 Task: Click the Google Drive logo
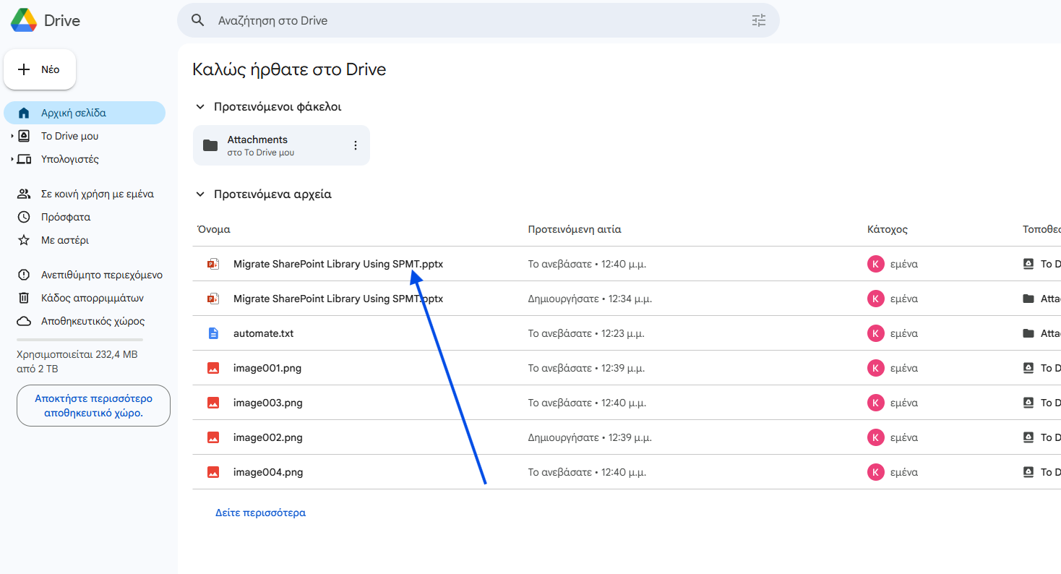(x=23, y=20)
